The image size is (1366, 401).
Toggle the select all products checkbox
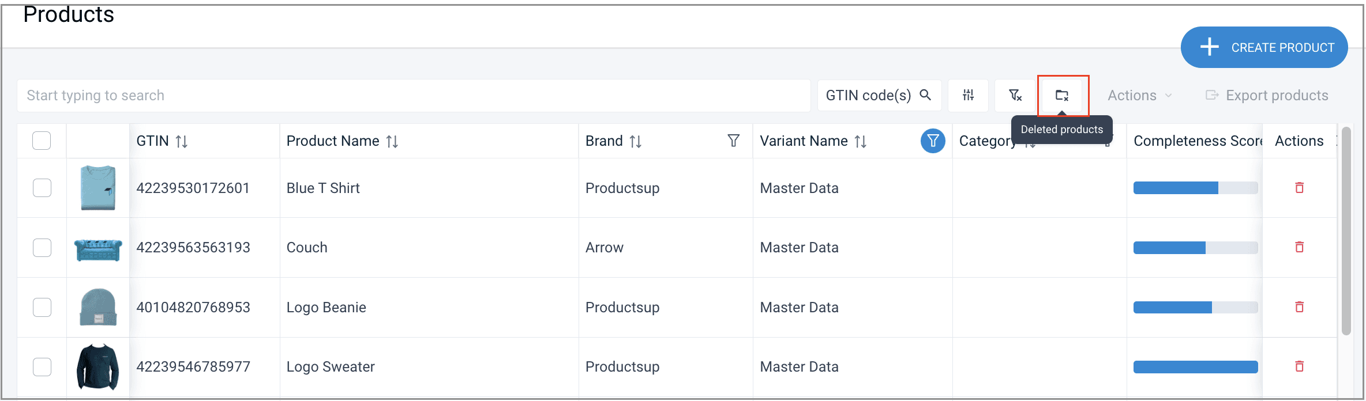pyautogui.click(x=42, y=141)
